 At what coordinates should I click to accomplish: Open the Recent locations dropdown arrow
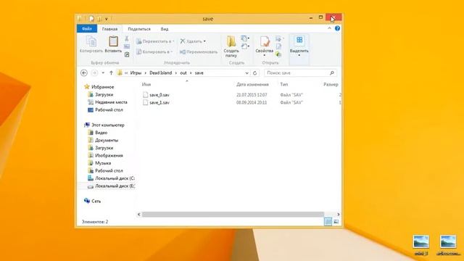[103, 72]
